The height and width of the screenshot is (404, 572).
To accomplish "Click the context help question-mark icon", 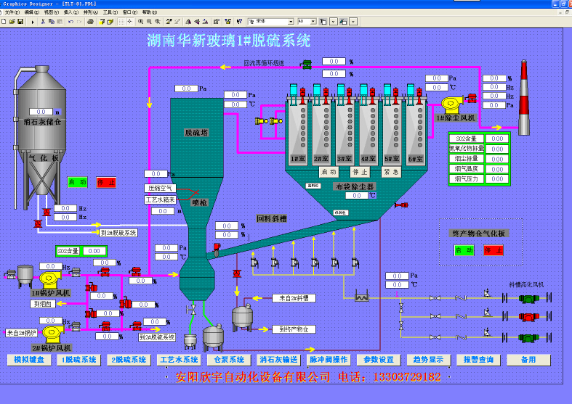I will pyautogui.click(x=239, y=22).
